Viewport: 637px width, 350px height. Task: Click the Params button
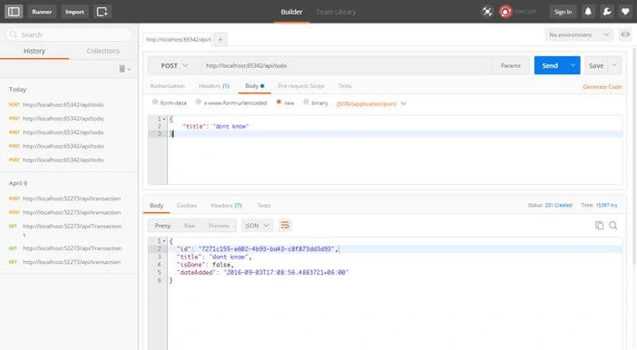(x=511, y=65)
